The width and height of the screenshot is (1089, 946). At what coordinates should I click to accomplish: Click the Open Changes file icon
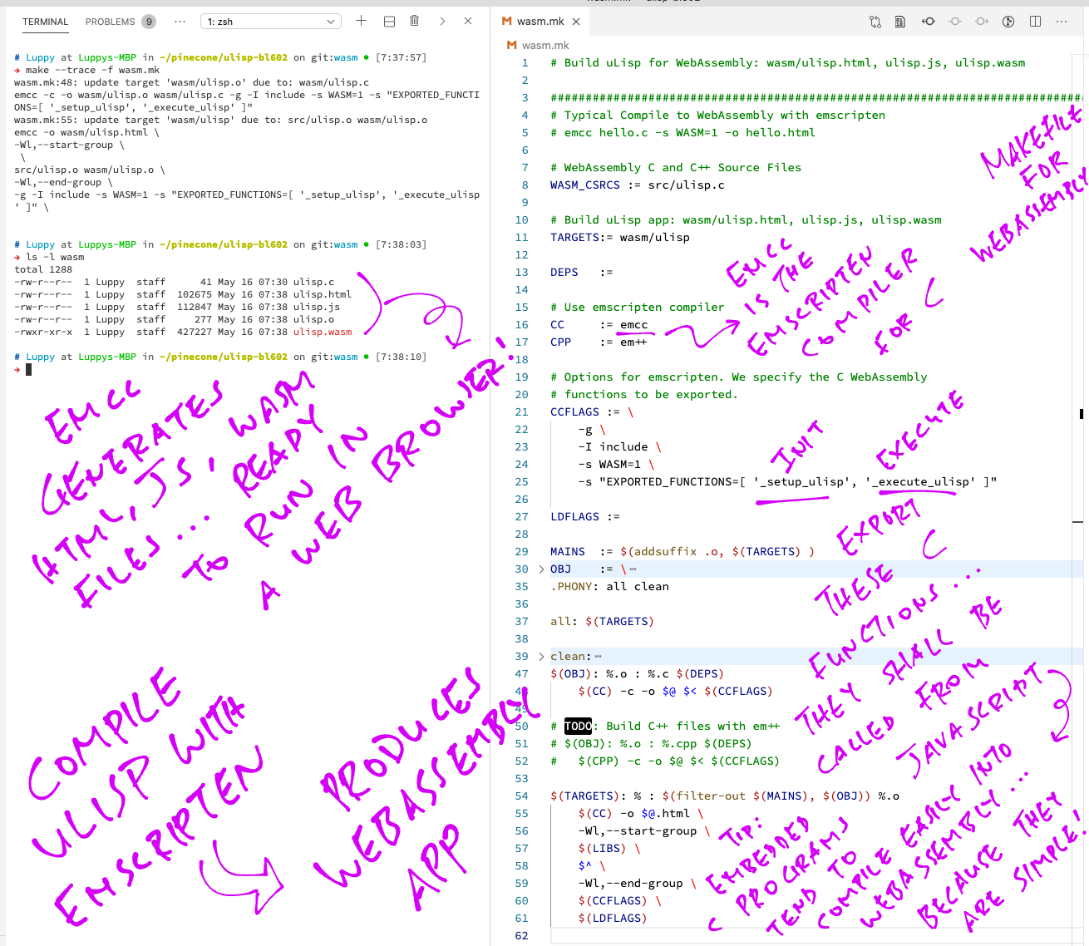pyautogui.click(x=899, y=21)
